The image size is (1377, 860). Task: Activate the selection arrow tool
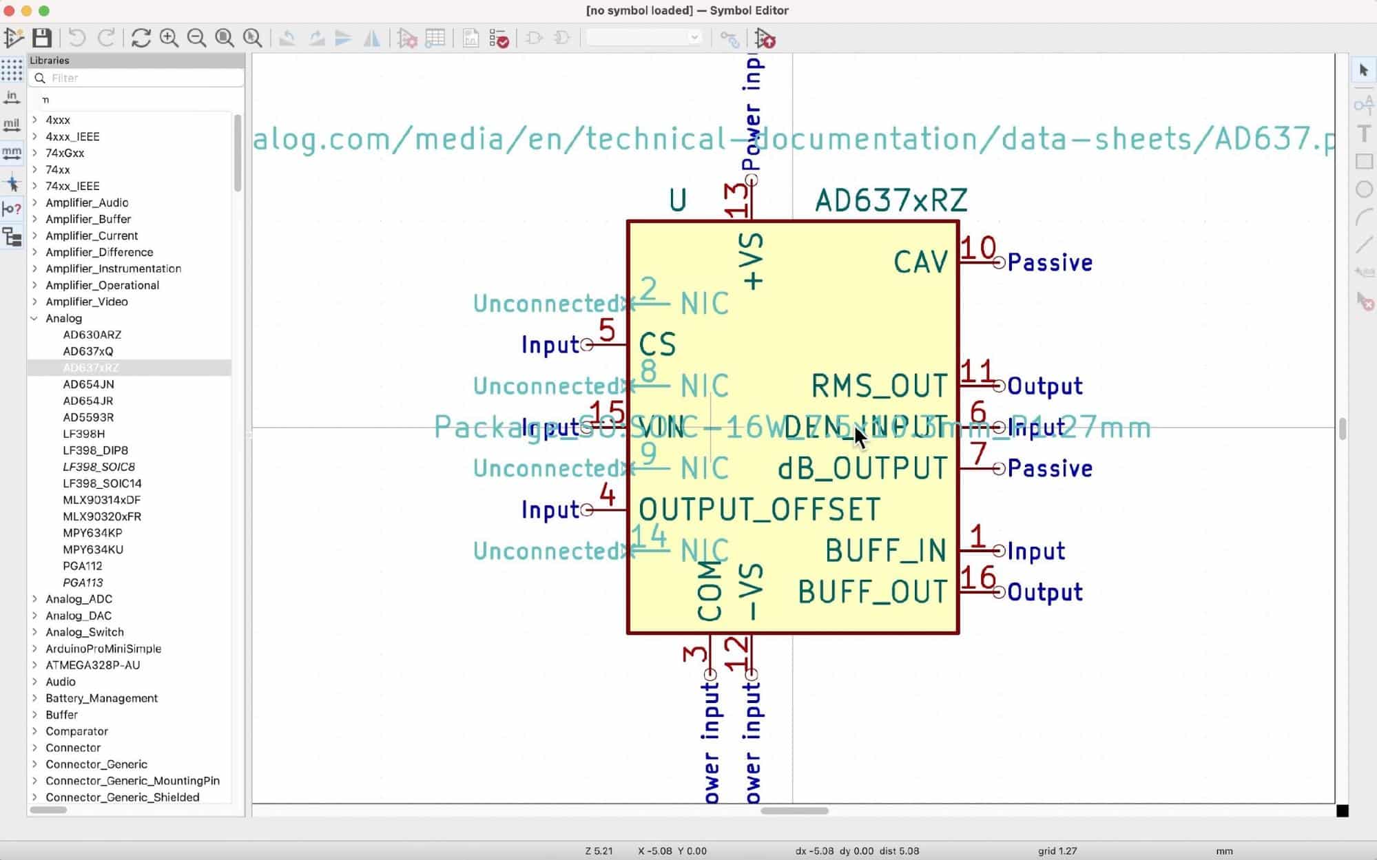(1363, 70)
